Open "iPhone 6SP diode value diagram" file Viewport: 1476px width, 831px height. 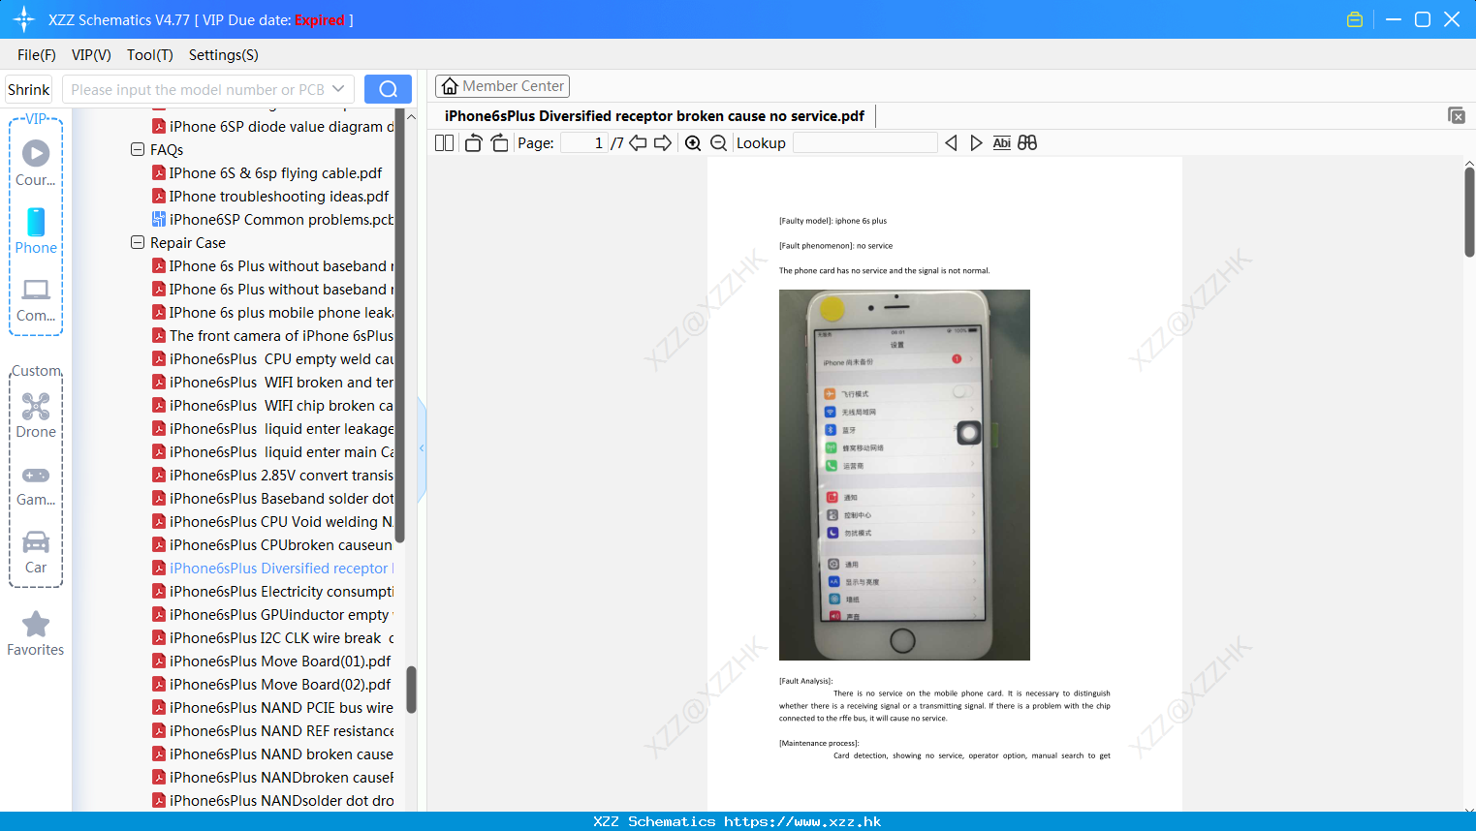point(273,127)
